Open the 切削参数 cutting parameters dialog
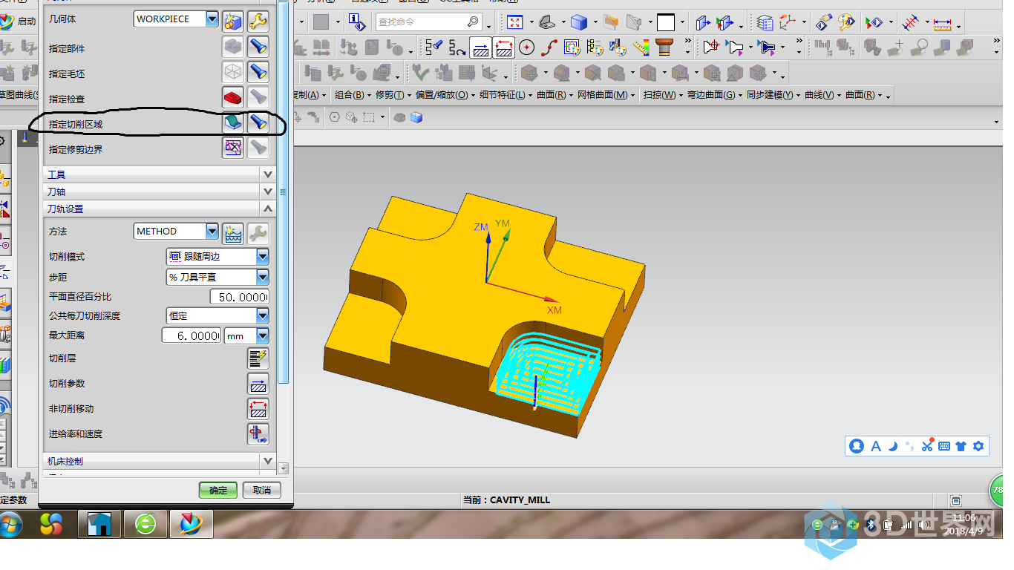Viewport: 1014px width, 570px height. pyautogui.click(x=258, y=384)
